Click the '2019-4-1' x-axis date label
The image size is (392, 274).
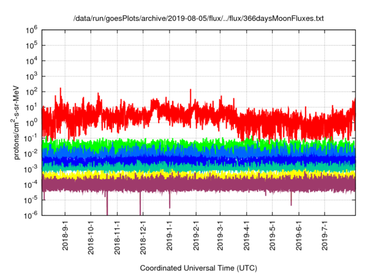[247, 235]
